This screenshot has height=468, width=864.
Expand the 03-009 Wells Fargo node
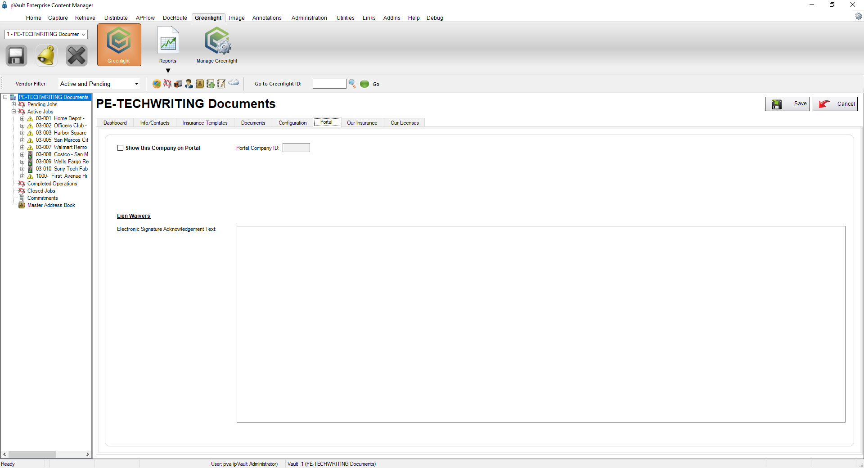[22, 162]
